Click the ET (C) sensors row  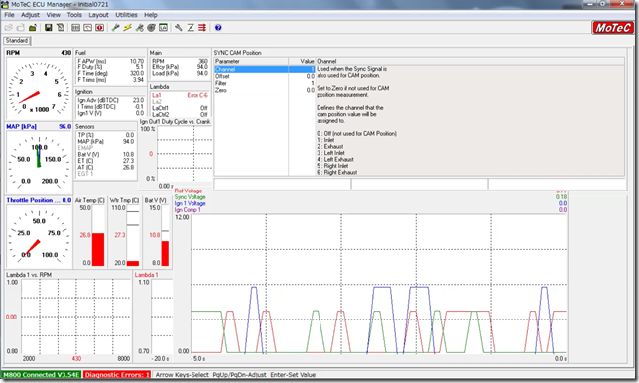click(105, 161)
